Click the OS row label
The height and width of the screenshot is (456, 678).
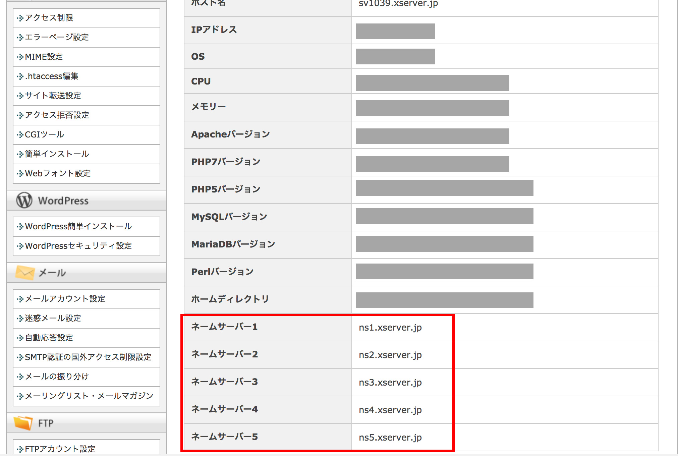click(x=198, y=56)
